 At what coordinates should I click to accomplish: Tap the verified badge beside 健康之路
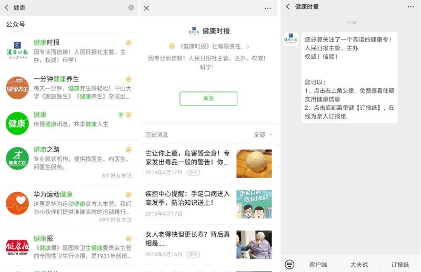coord(128,150)
